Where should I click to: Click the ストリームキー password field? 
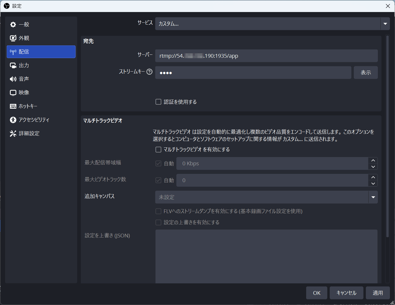(x=253, y=73)
